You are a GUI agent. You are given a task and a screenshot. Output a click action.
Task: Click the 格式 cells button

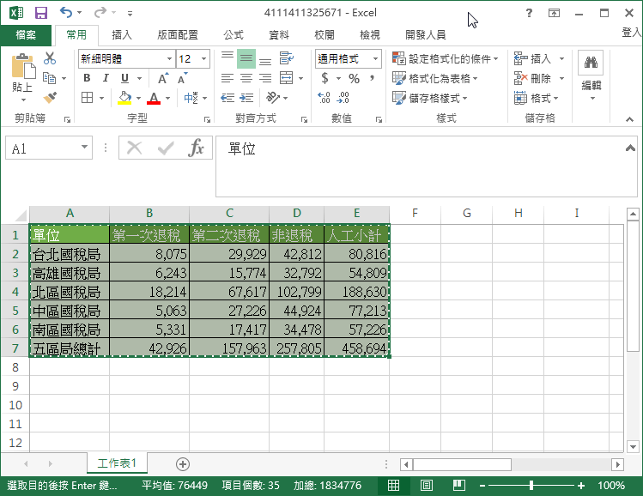tap(537, 98)
